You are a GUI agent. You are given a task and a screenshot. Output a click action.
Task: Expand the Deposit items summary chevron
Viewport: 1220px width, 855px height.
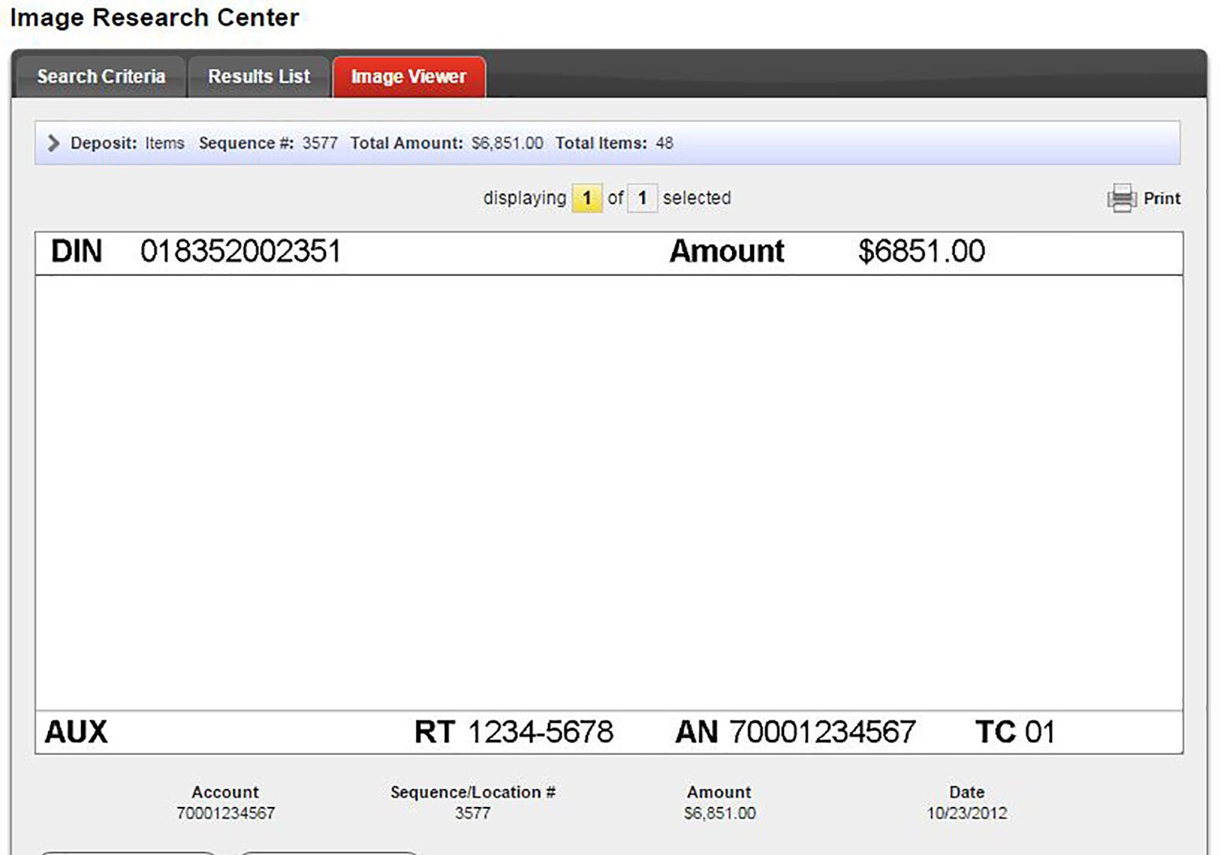(x=54, y=142)
